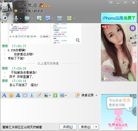Viewport: 138px width, 131px height.
Task: Open handwriting input pencil icon
Action: click(39, 95)
